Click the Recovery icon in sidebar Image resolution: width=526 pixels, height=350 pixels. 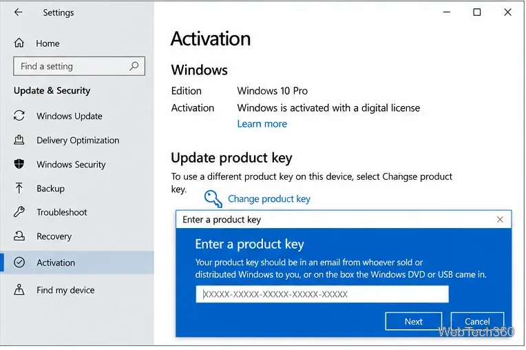point(19,236)
